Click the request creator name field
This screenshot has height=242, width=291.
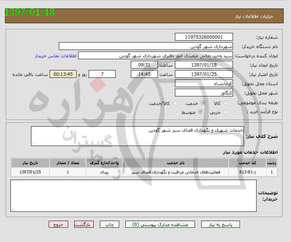click(x=156, y=55)
